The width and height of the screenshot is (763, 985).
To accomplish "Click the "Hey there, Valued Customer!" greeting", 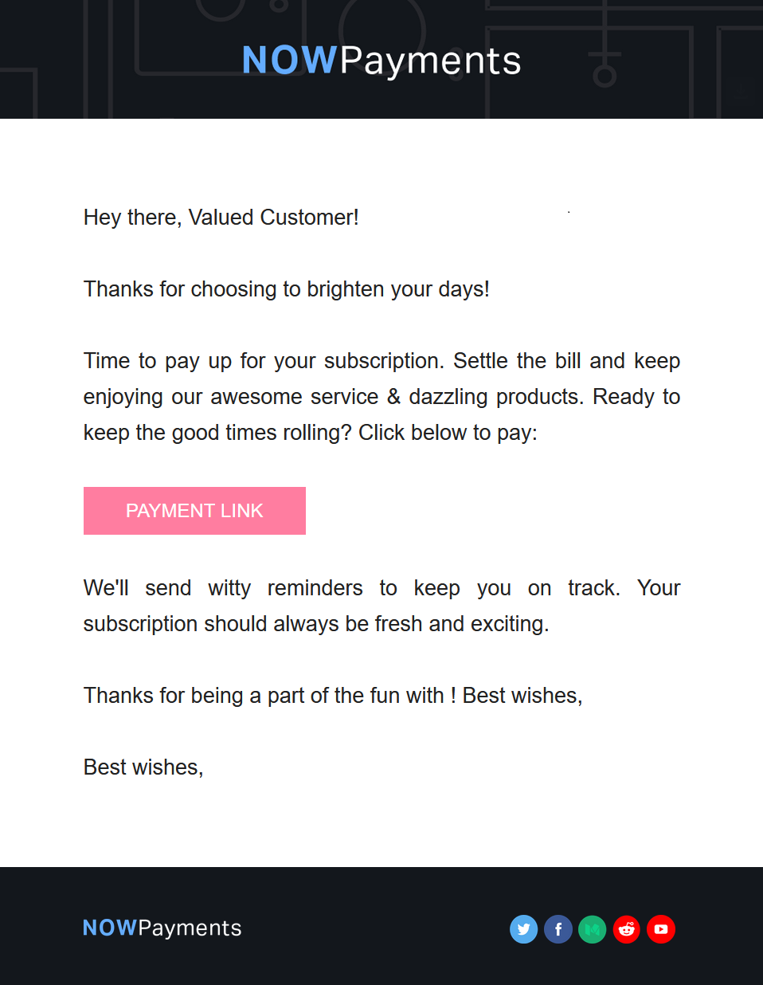I will 221,218.
